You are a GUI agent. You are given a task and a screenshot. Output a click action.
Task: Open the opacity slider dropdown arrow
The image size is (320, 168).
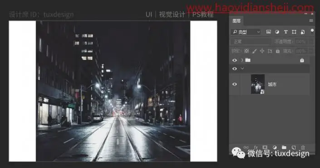coord(310,42)
